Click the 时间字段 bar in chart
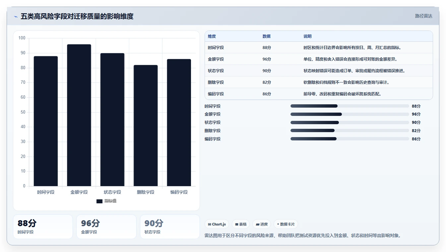Image resolution: width=446 pixels, height=252 pixels. click(x=46, y=121)
